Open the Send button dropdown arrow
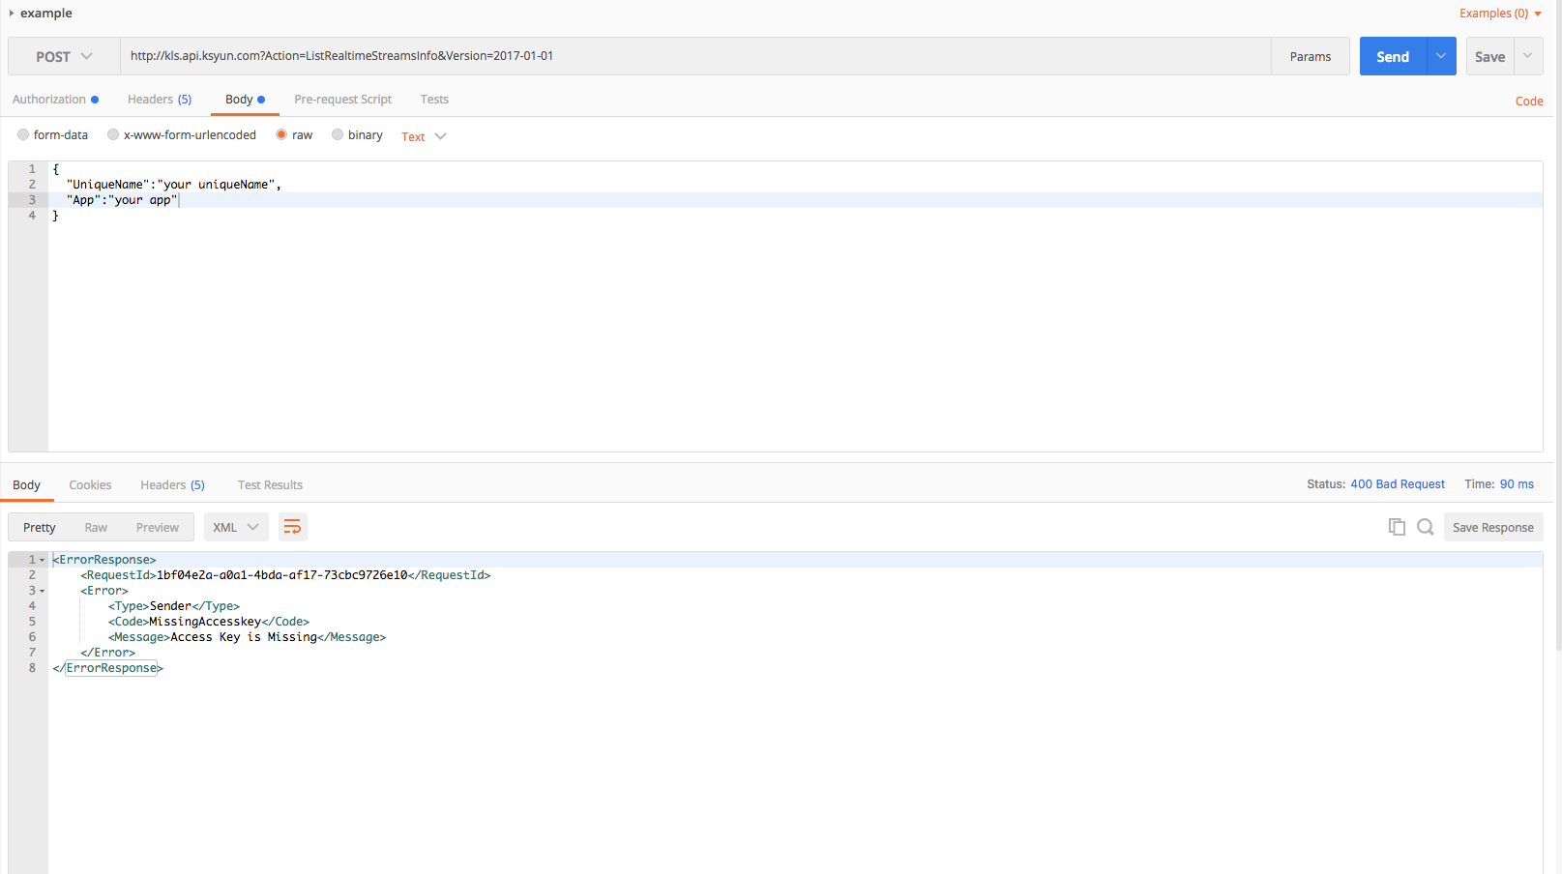Image resolution: width=1562 pixels, height=874 pixels. pyautogui.click(x=1441, y=56)
